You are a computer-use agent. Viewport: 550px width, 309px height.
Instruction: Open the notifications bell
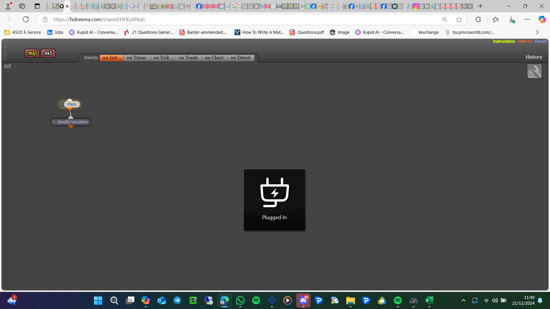pyautogui.click(x=540, y=300)
